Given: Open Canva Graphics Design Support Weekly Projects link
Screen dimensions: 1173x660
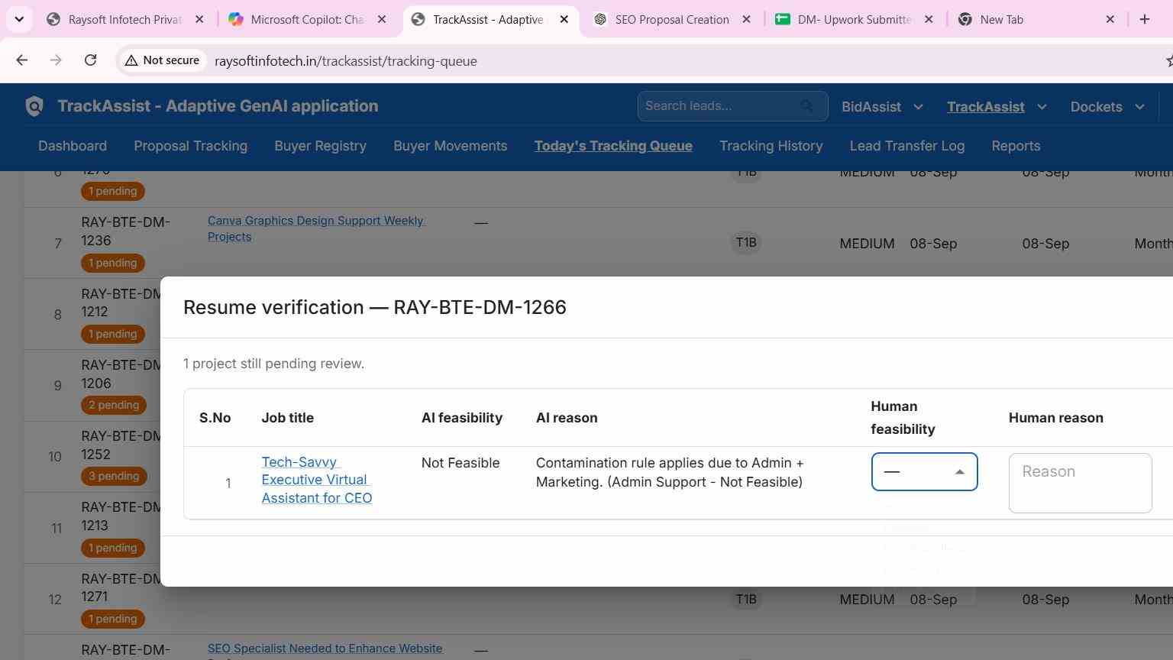Looking at the screenshot, I should [316, 228].
